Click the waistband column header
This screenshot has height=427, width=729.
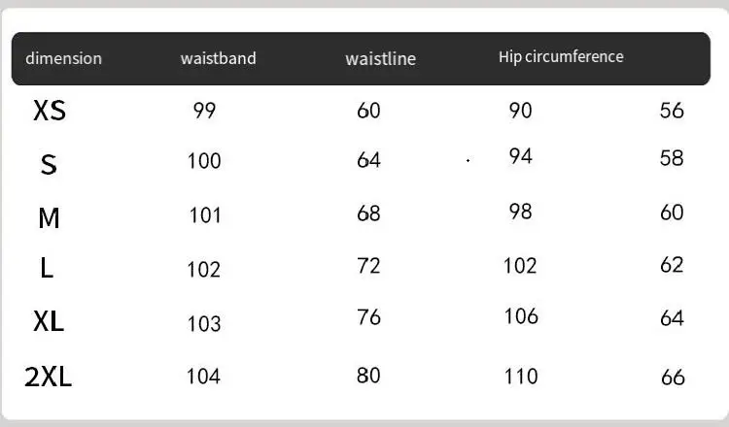tap(218, 58)
